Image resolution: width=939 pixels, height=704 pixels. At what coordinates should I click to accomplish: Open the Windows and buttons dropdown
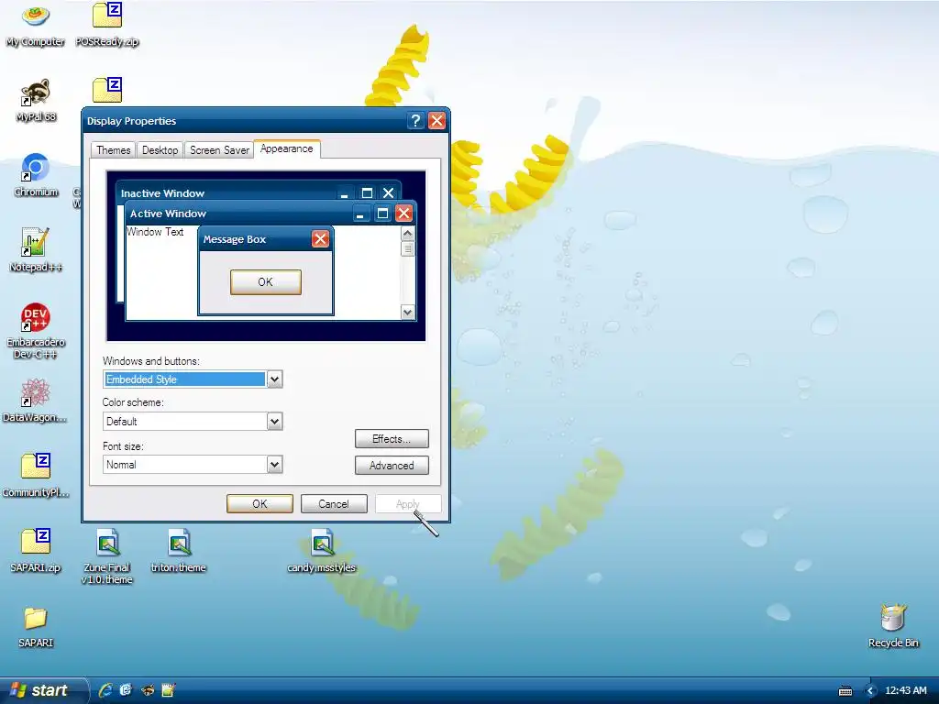coord(274,379)
